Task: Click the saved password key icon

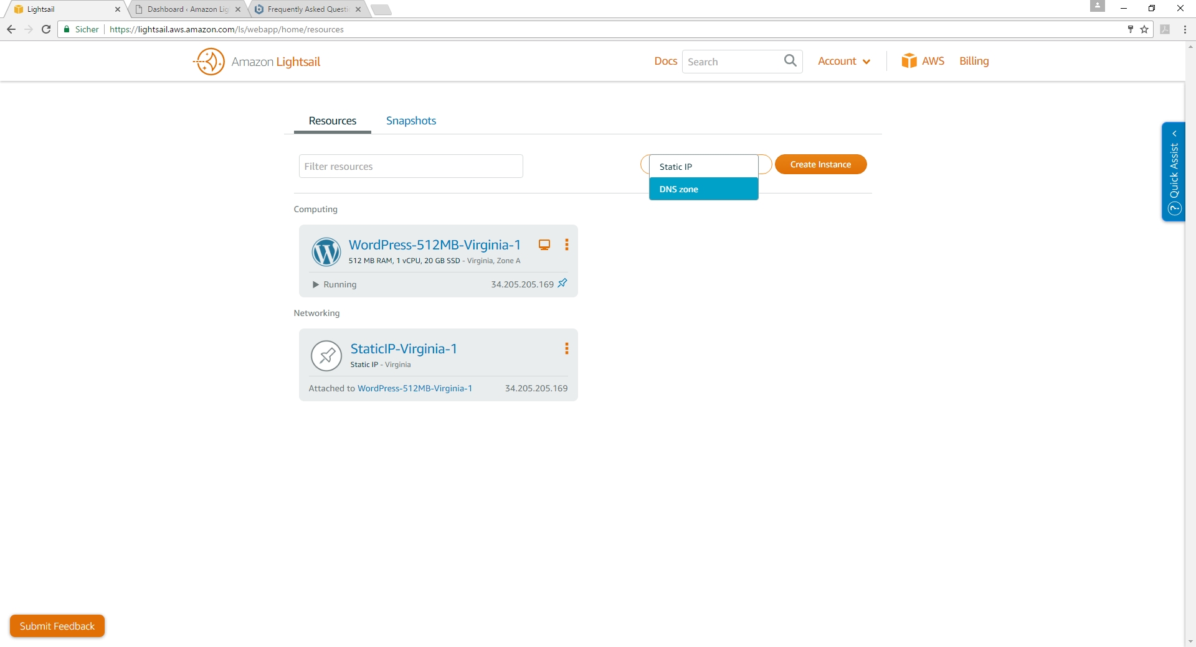Action: coord(1130,29)
